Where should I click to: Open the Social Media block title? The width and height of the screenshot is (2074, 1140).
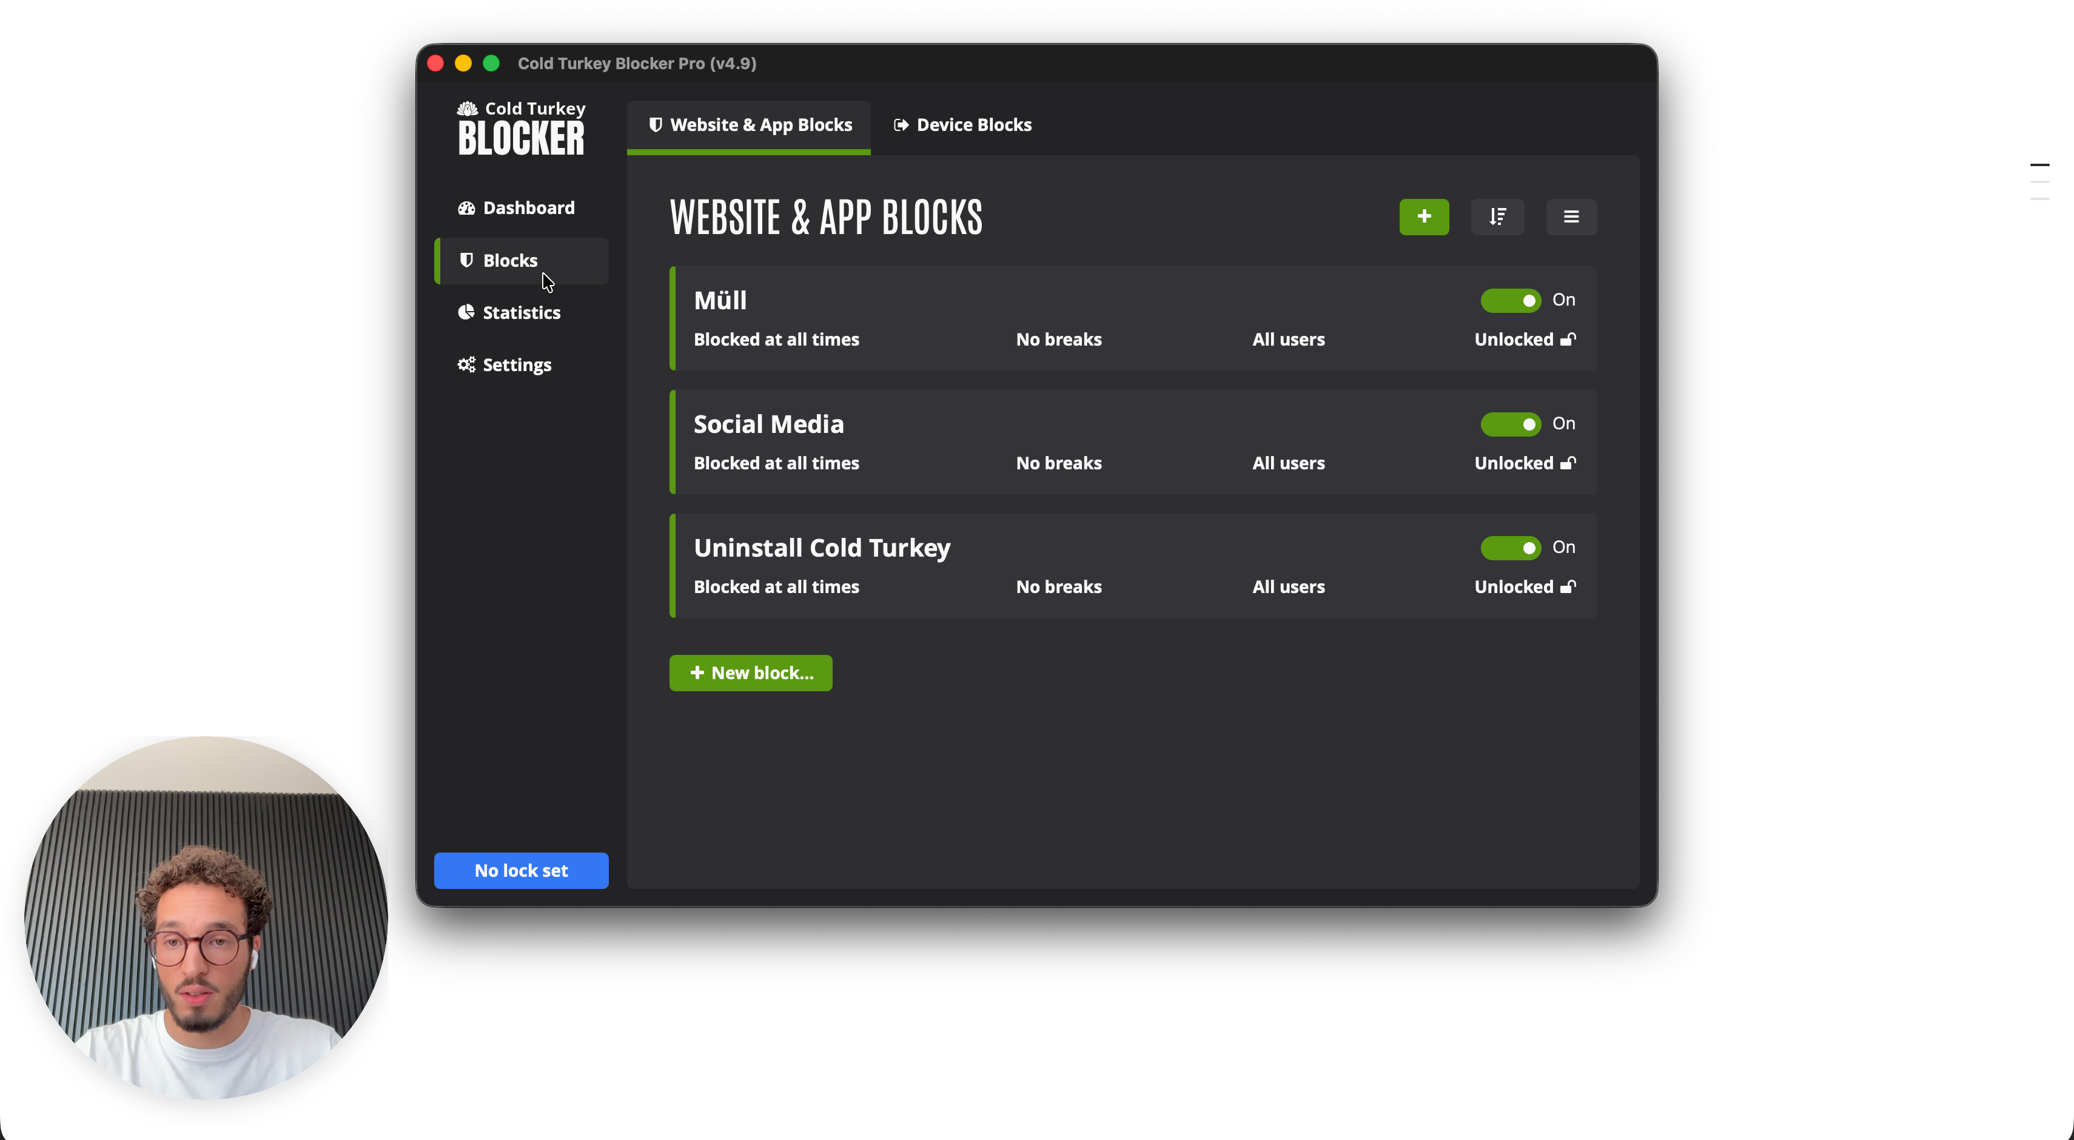click(768, 424)
